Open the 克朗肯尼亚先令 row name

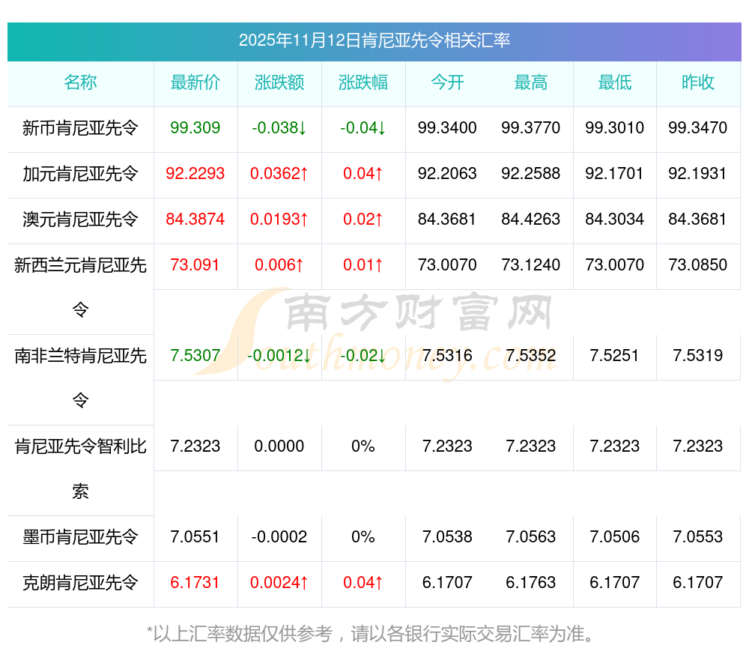click(x=80, y=583)
